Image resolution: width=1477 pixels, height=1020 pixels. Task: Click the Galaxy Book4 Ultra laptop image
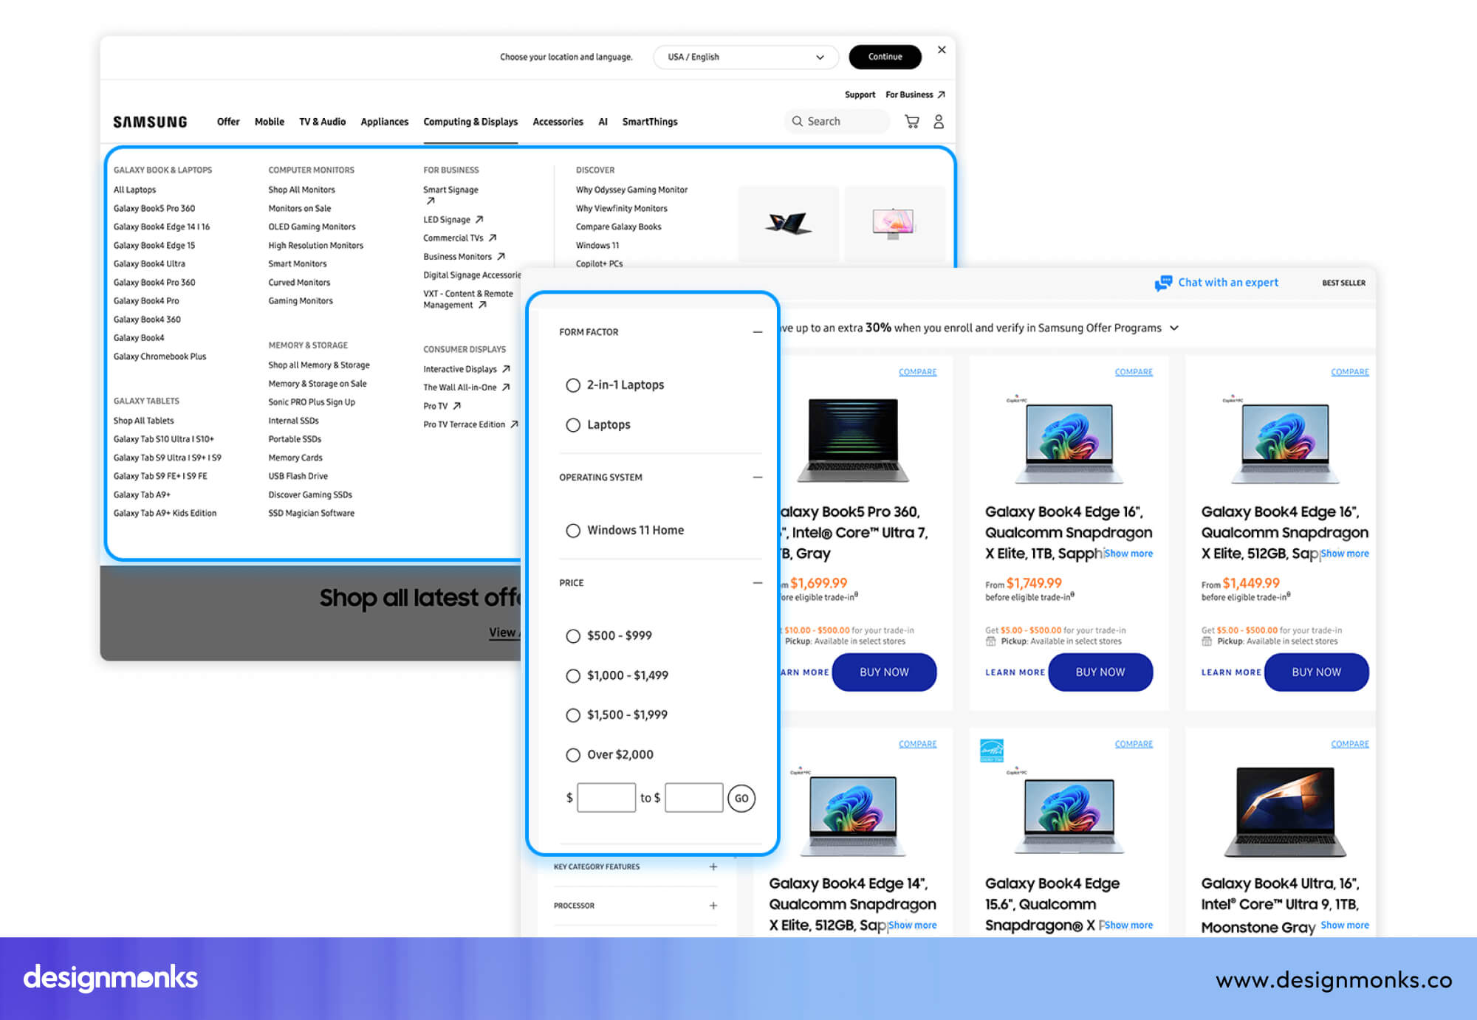pyautogui.click(x=1285, y=812)
